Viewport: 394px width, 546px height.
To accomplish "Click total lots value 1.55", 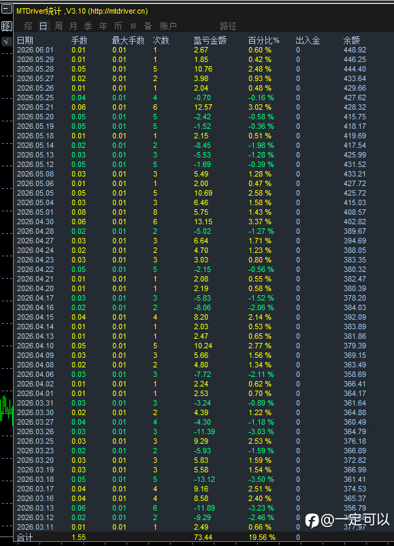I will 78,537.
